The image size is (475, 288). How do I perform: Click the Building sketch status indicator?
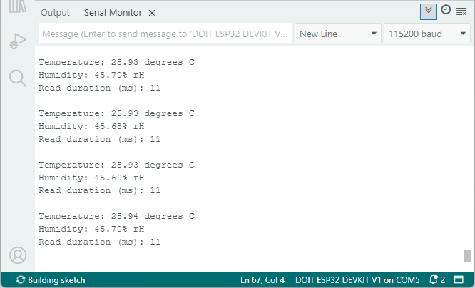[51, 280]
